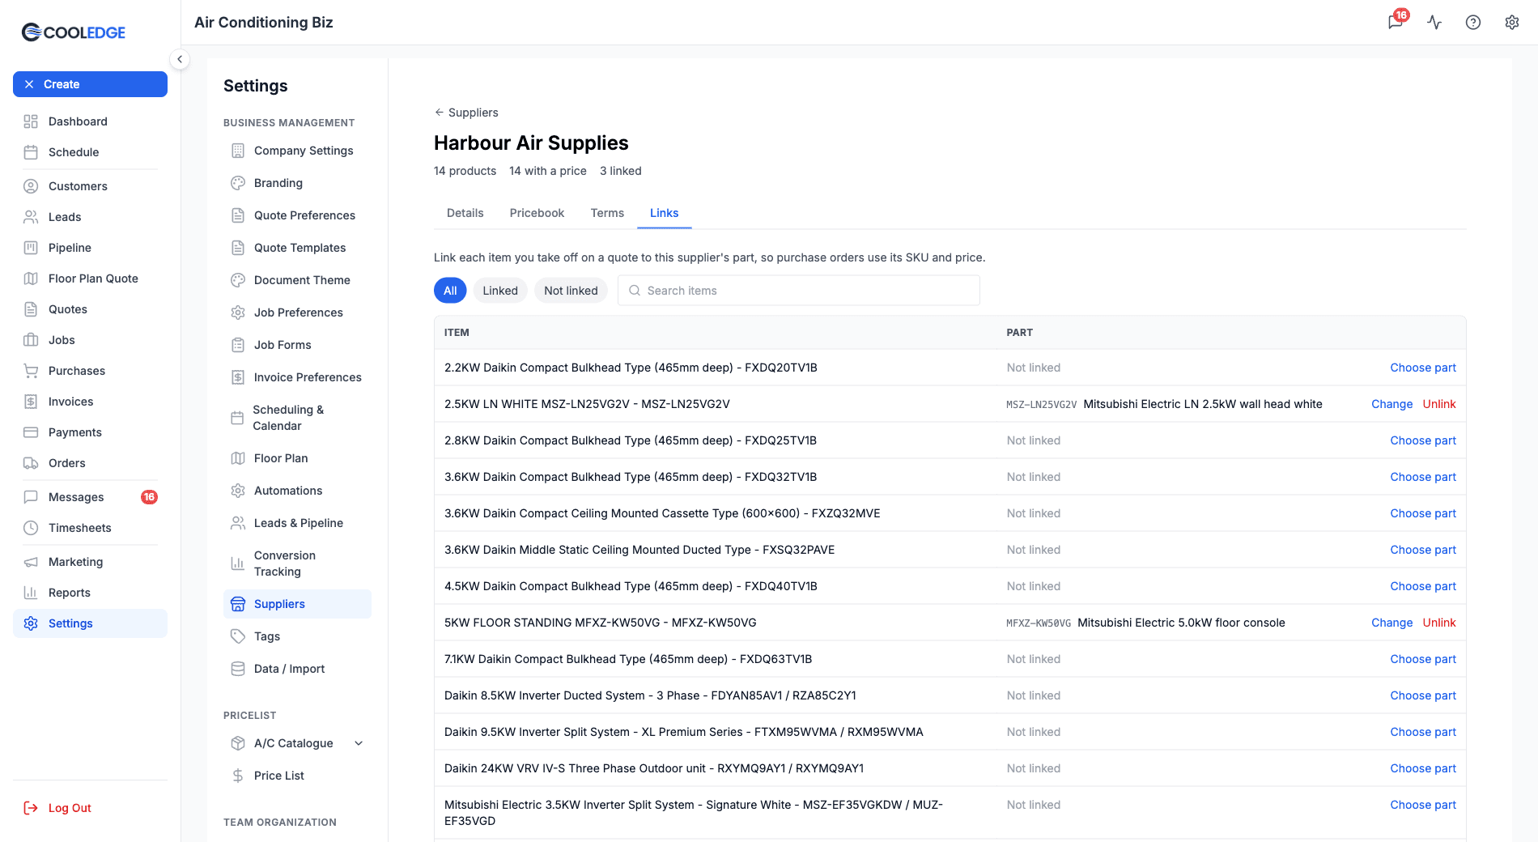Click the Reports bar chart icon
Image resolution: width=1538 pixels, height=842 pixels.
31,593
